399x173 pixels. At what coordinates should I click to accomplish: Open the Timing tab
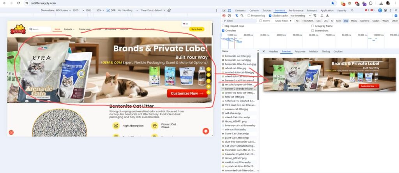(x=326, y=51)
